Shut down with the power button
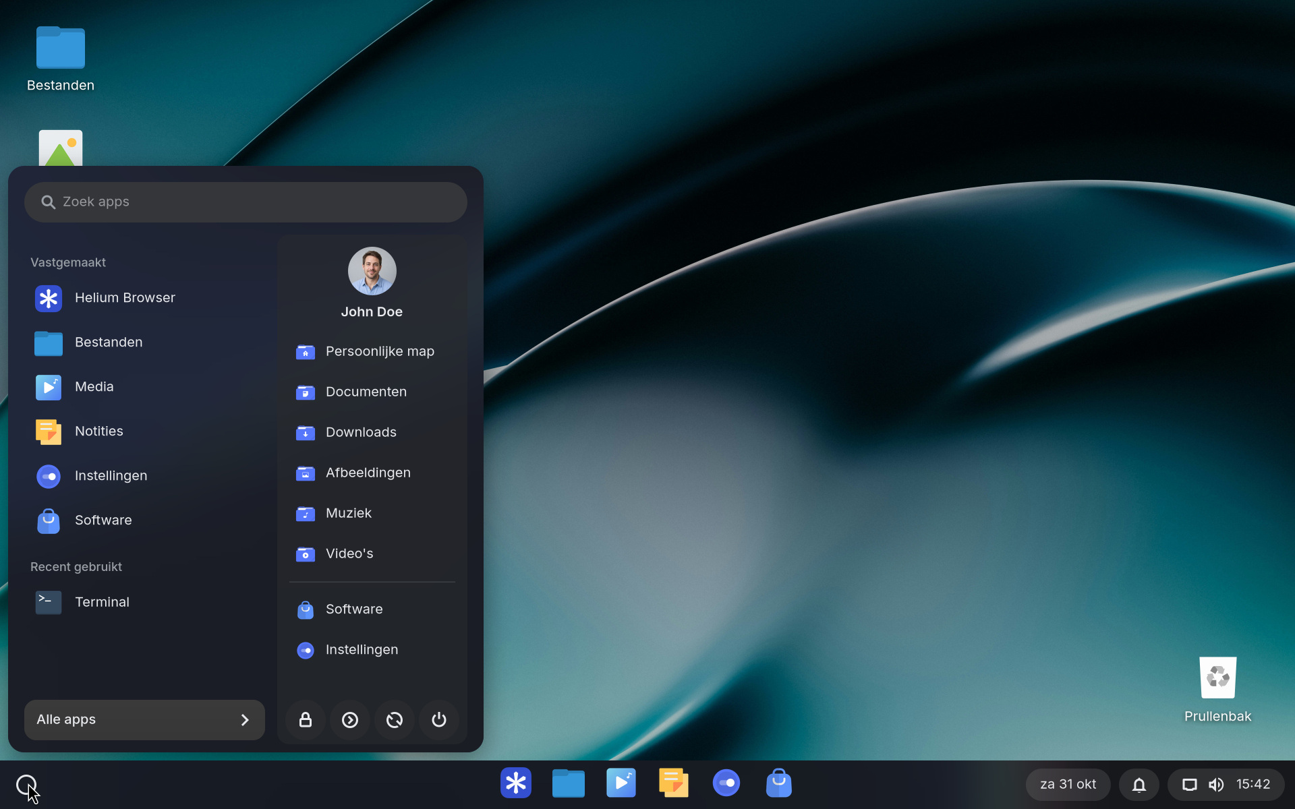This screenshot has height=809, width=1295. (439, 720)
